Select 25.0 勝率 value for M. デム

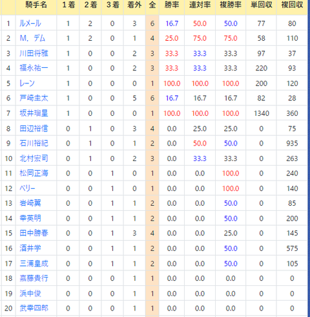[x=172, y=38]
